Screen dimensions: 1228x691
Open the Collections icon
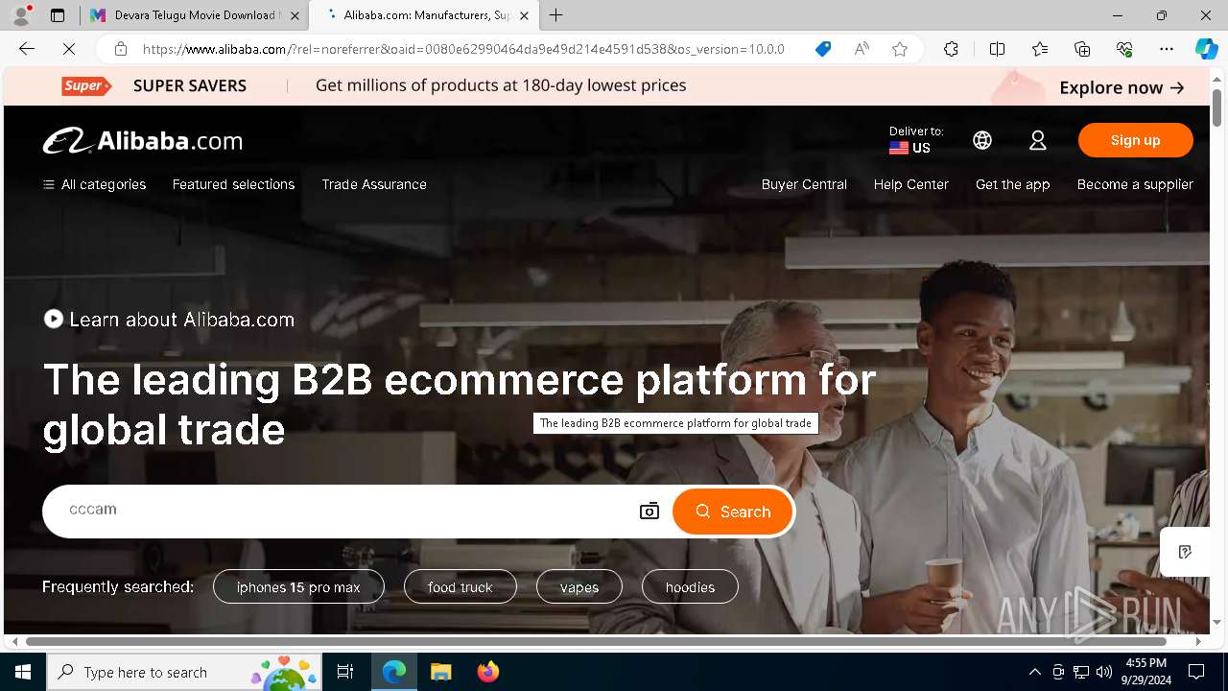tap(1082, 49)
